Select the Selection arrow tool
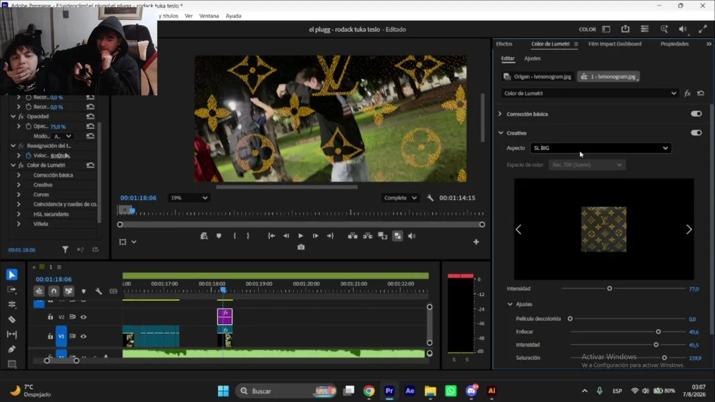Image resolution: width=715 pixels, height=402 pixels. (x=12, y=275)
